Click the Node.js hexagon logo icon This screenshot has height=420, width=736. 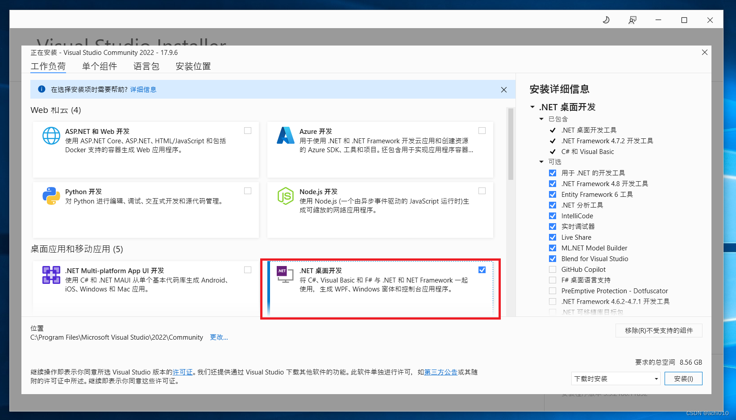tap(286, 196)
